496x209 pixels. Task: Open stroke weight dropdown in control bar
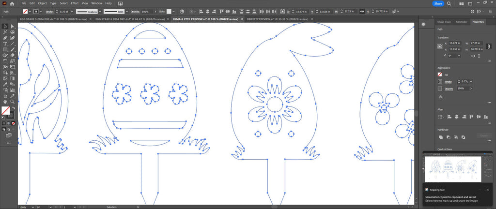coord(72,11)
